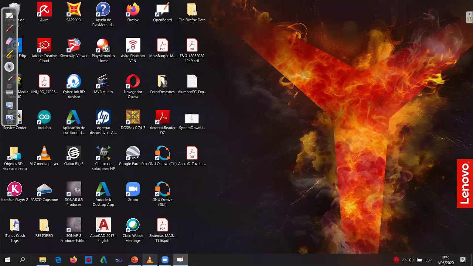Image resolution: width=473 pixels, height=266 pixels.
Task: Open the AutoCAD 2017 - English shortcut
Action: click(103, 230)
